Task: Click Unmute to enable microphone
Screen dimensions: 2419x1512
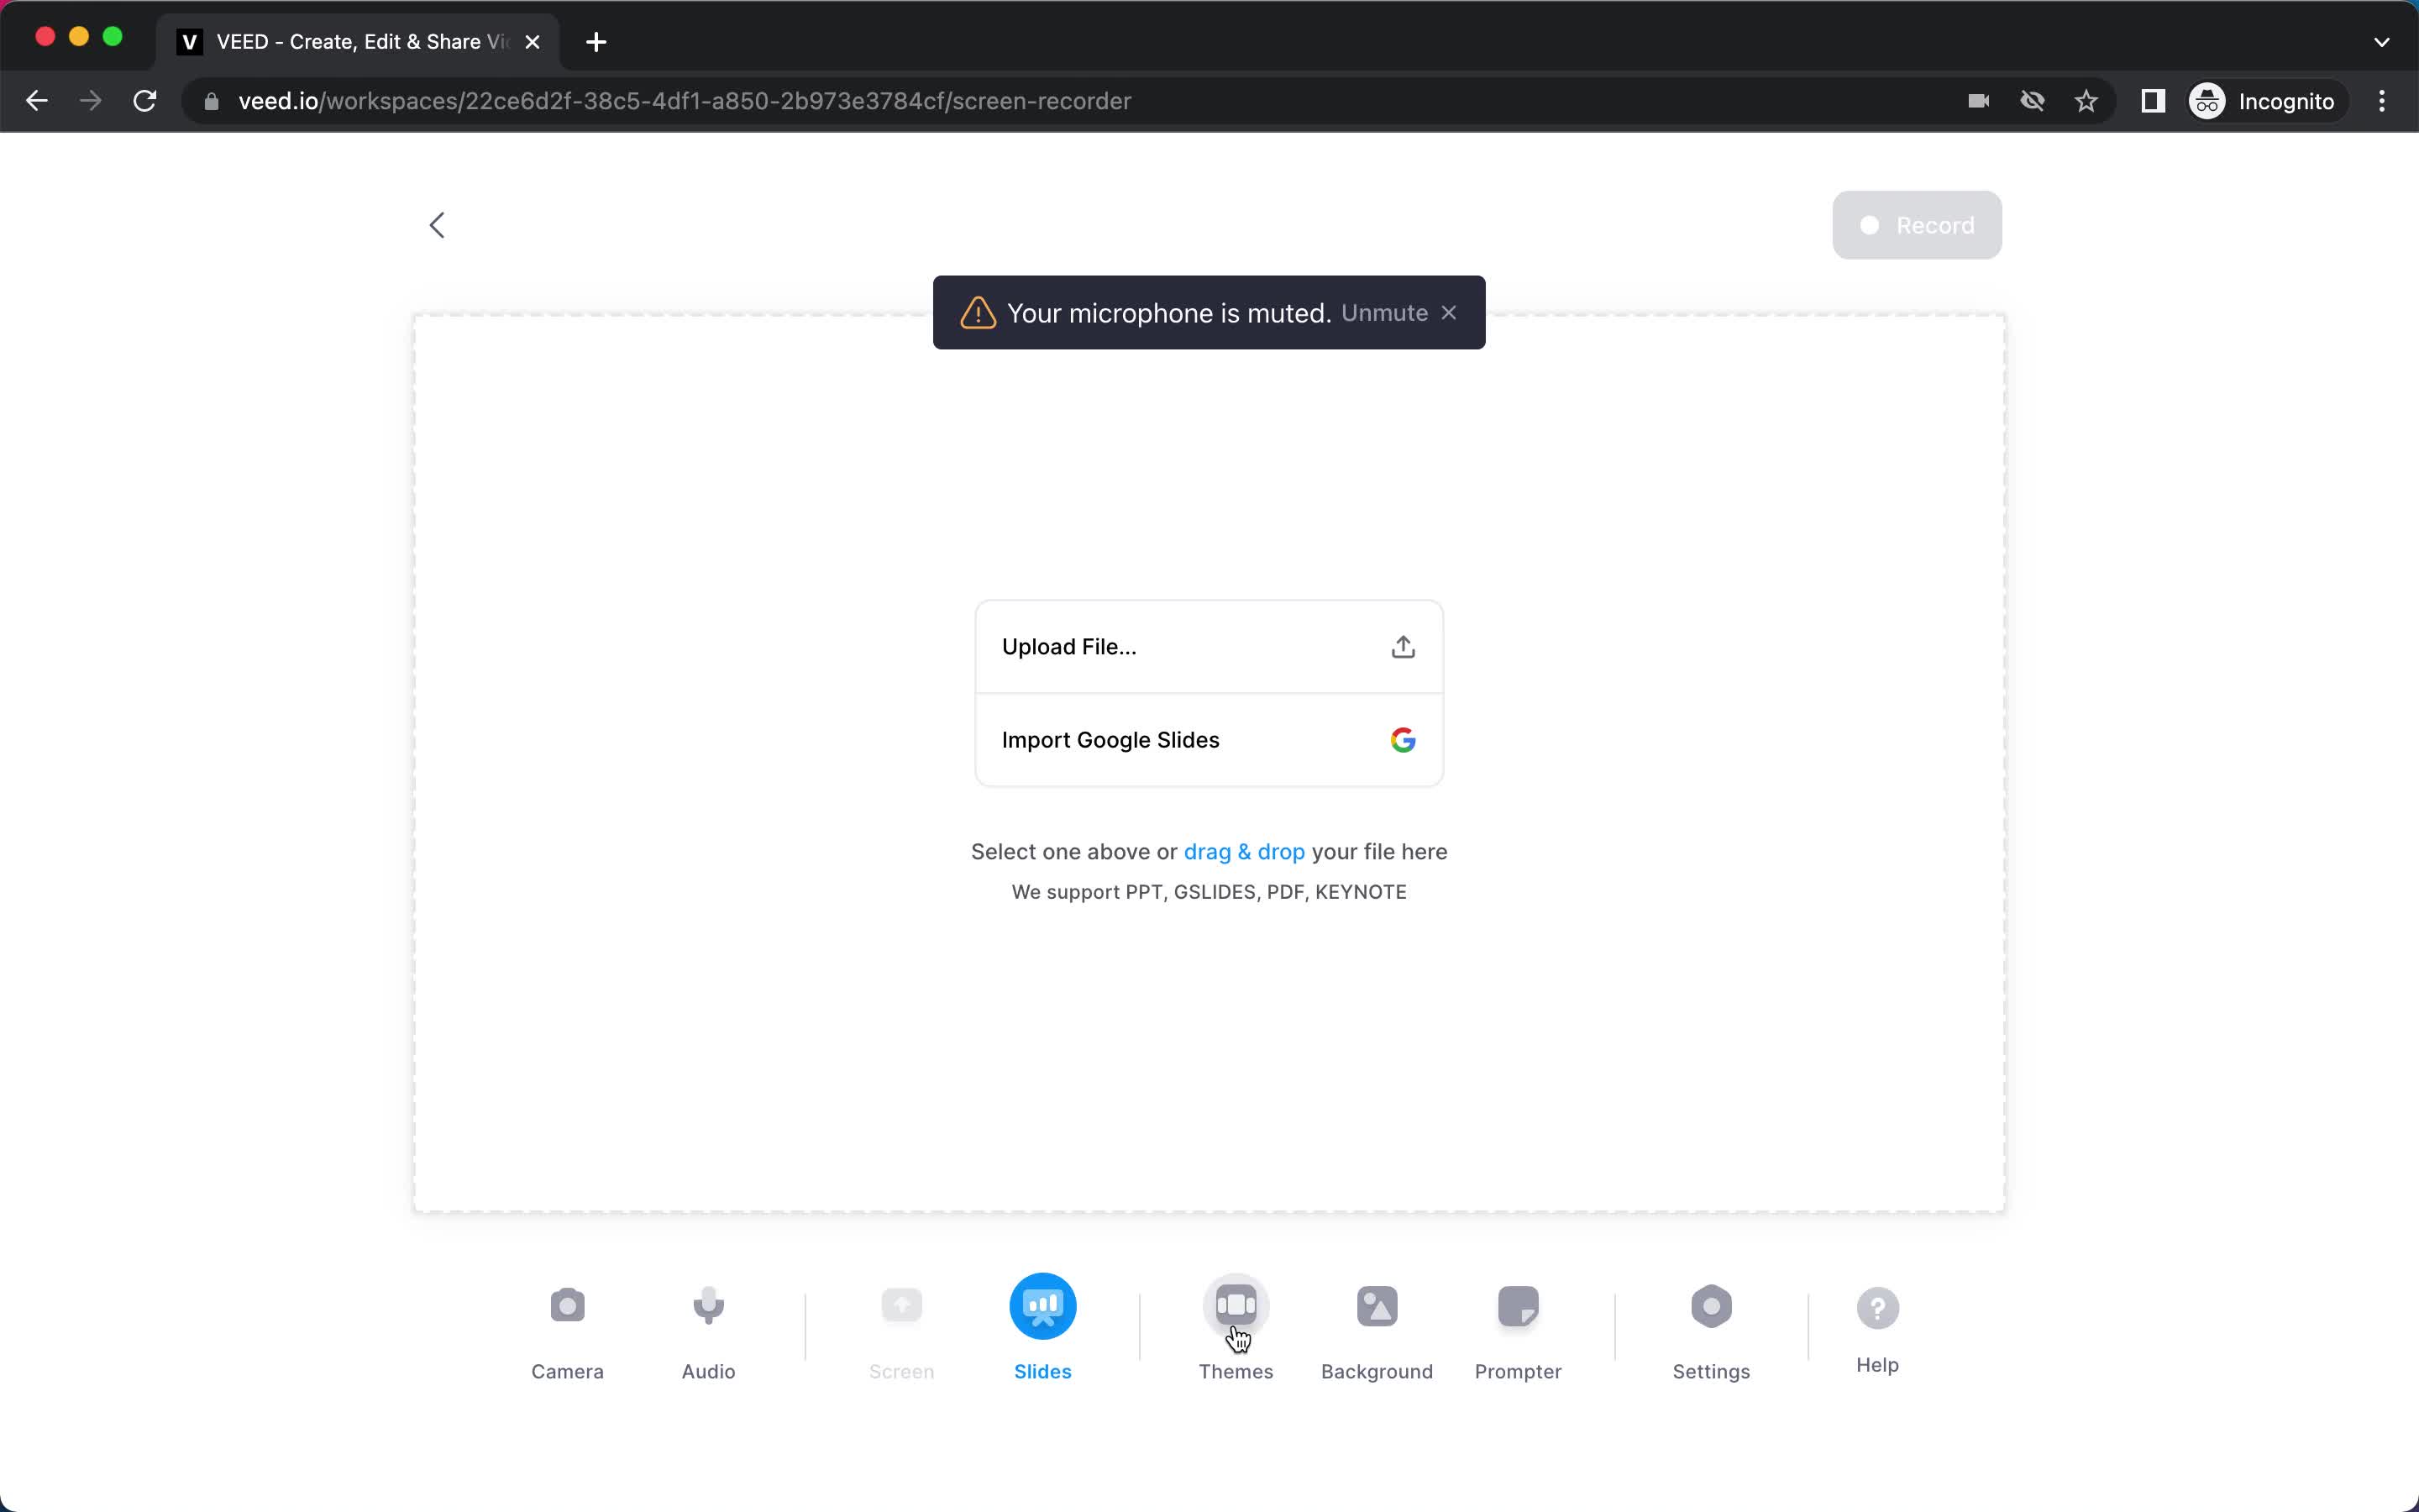Action: [x=1384, y=312]
